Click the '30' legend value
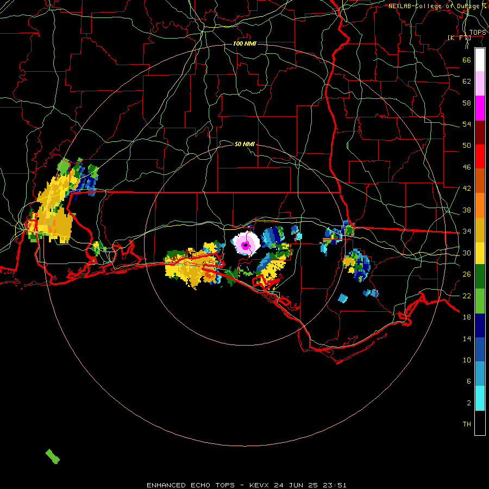 click(467, 253)
